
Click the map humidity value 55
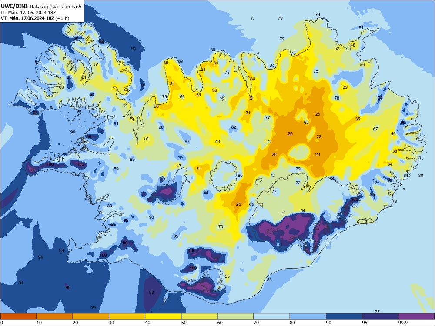227,276
